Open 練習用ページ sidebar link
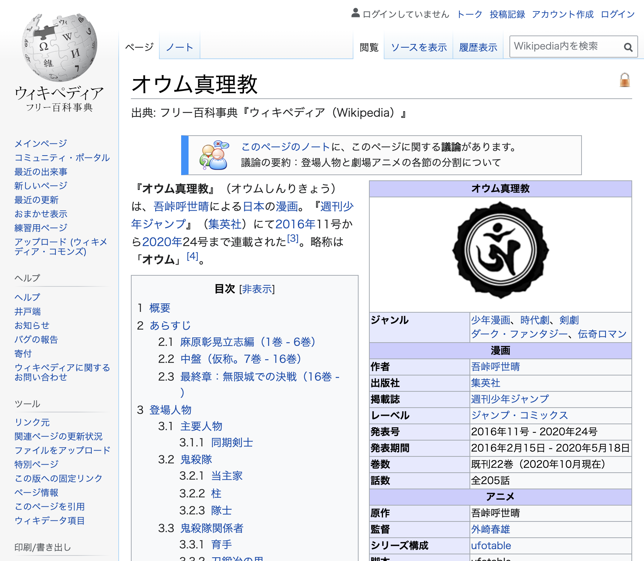Image resolution: width=644 pixels, height=561 pixels. tap(41, 228)
